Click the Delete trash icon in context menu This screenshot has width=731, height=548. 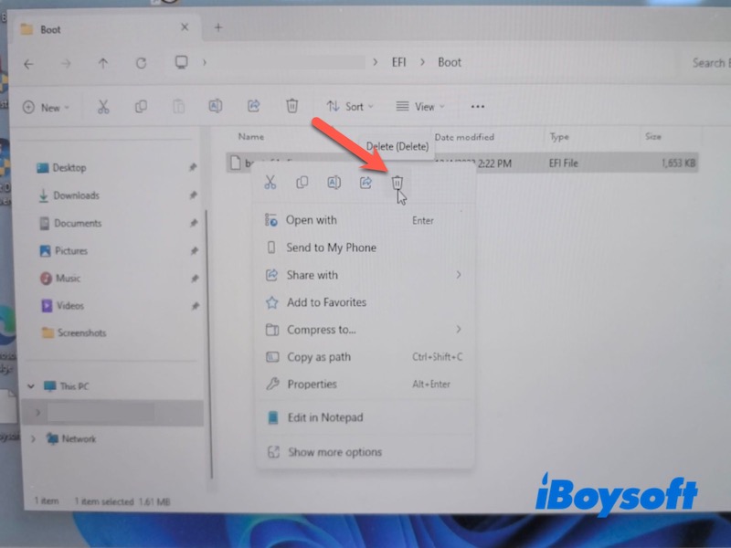(397, 182)
